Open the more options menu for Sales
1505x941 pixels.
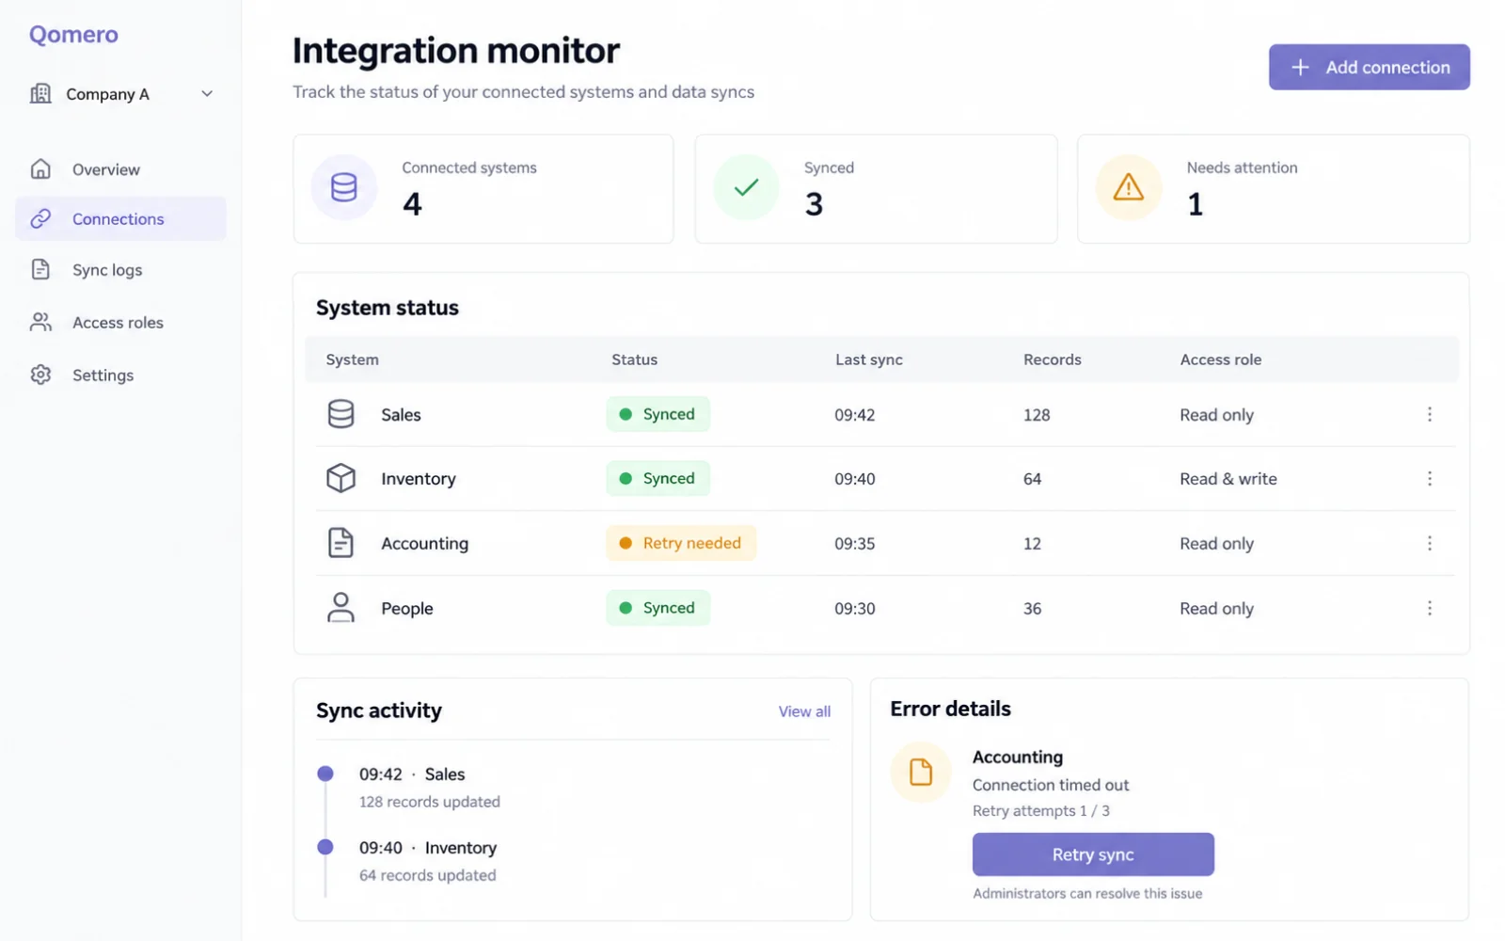[1429, 414]
